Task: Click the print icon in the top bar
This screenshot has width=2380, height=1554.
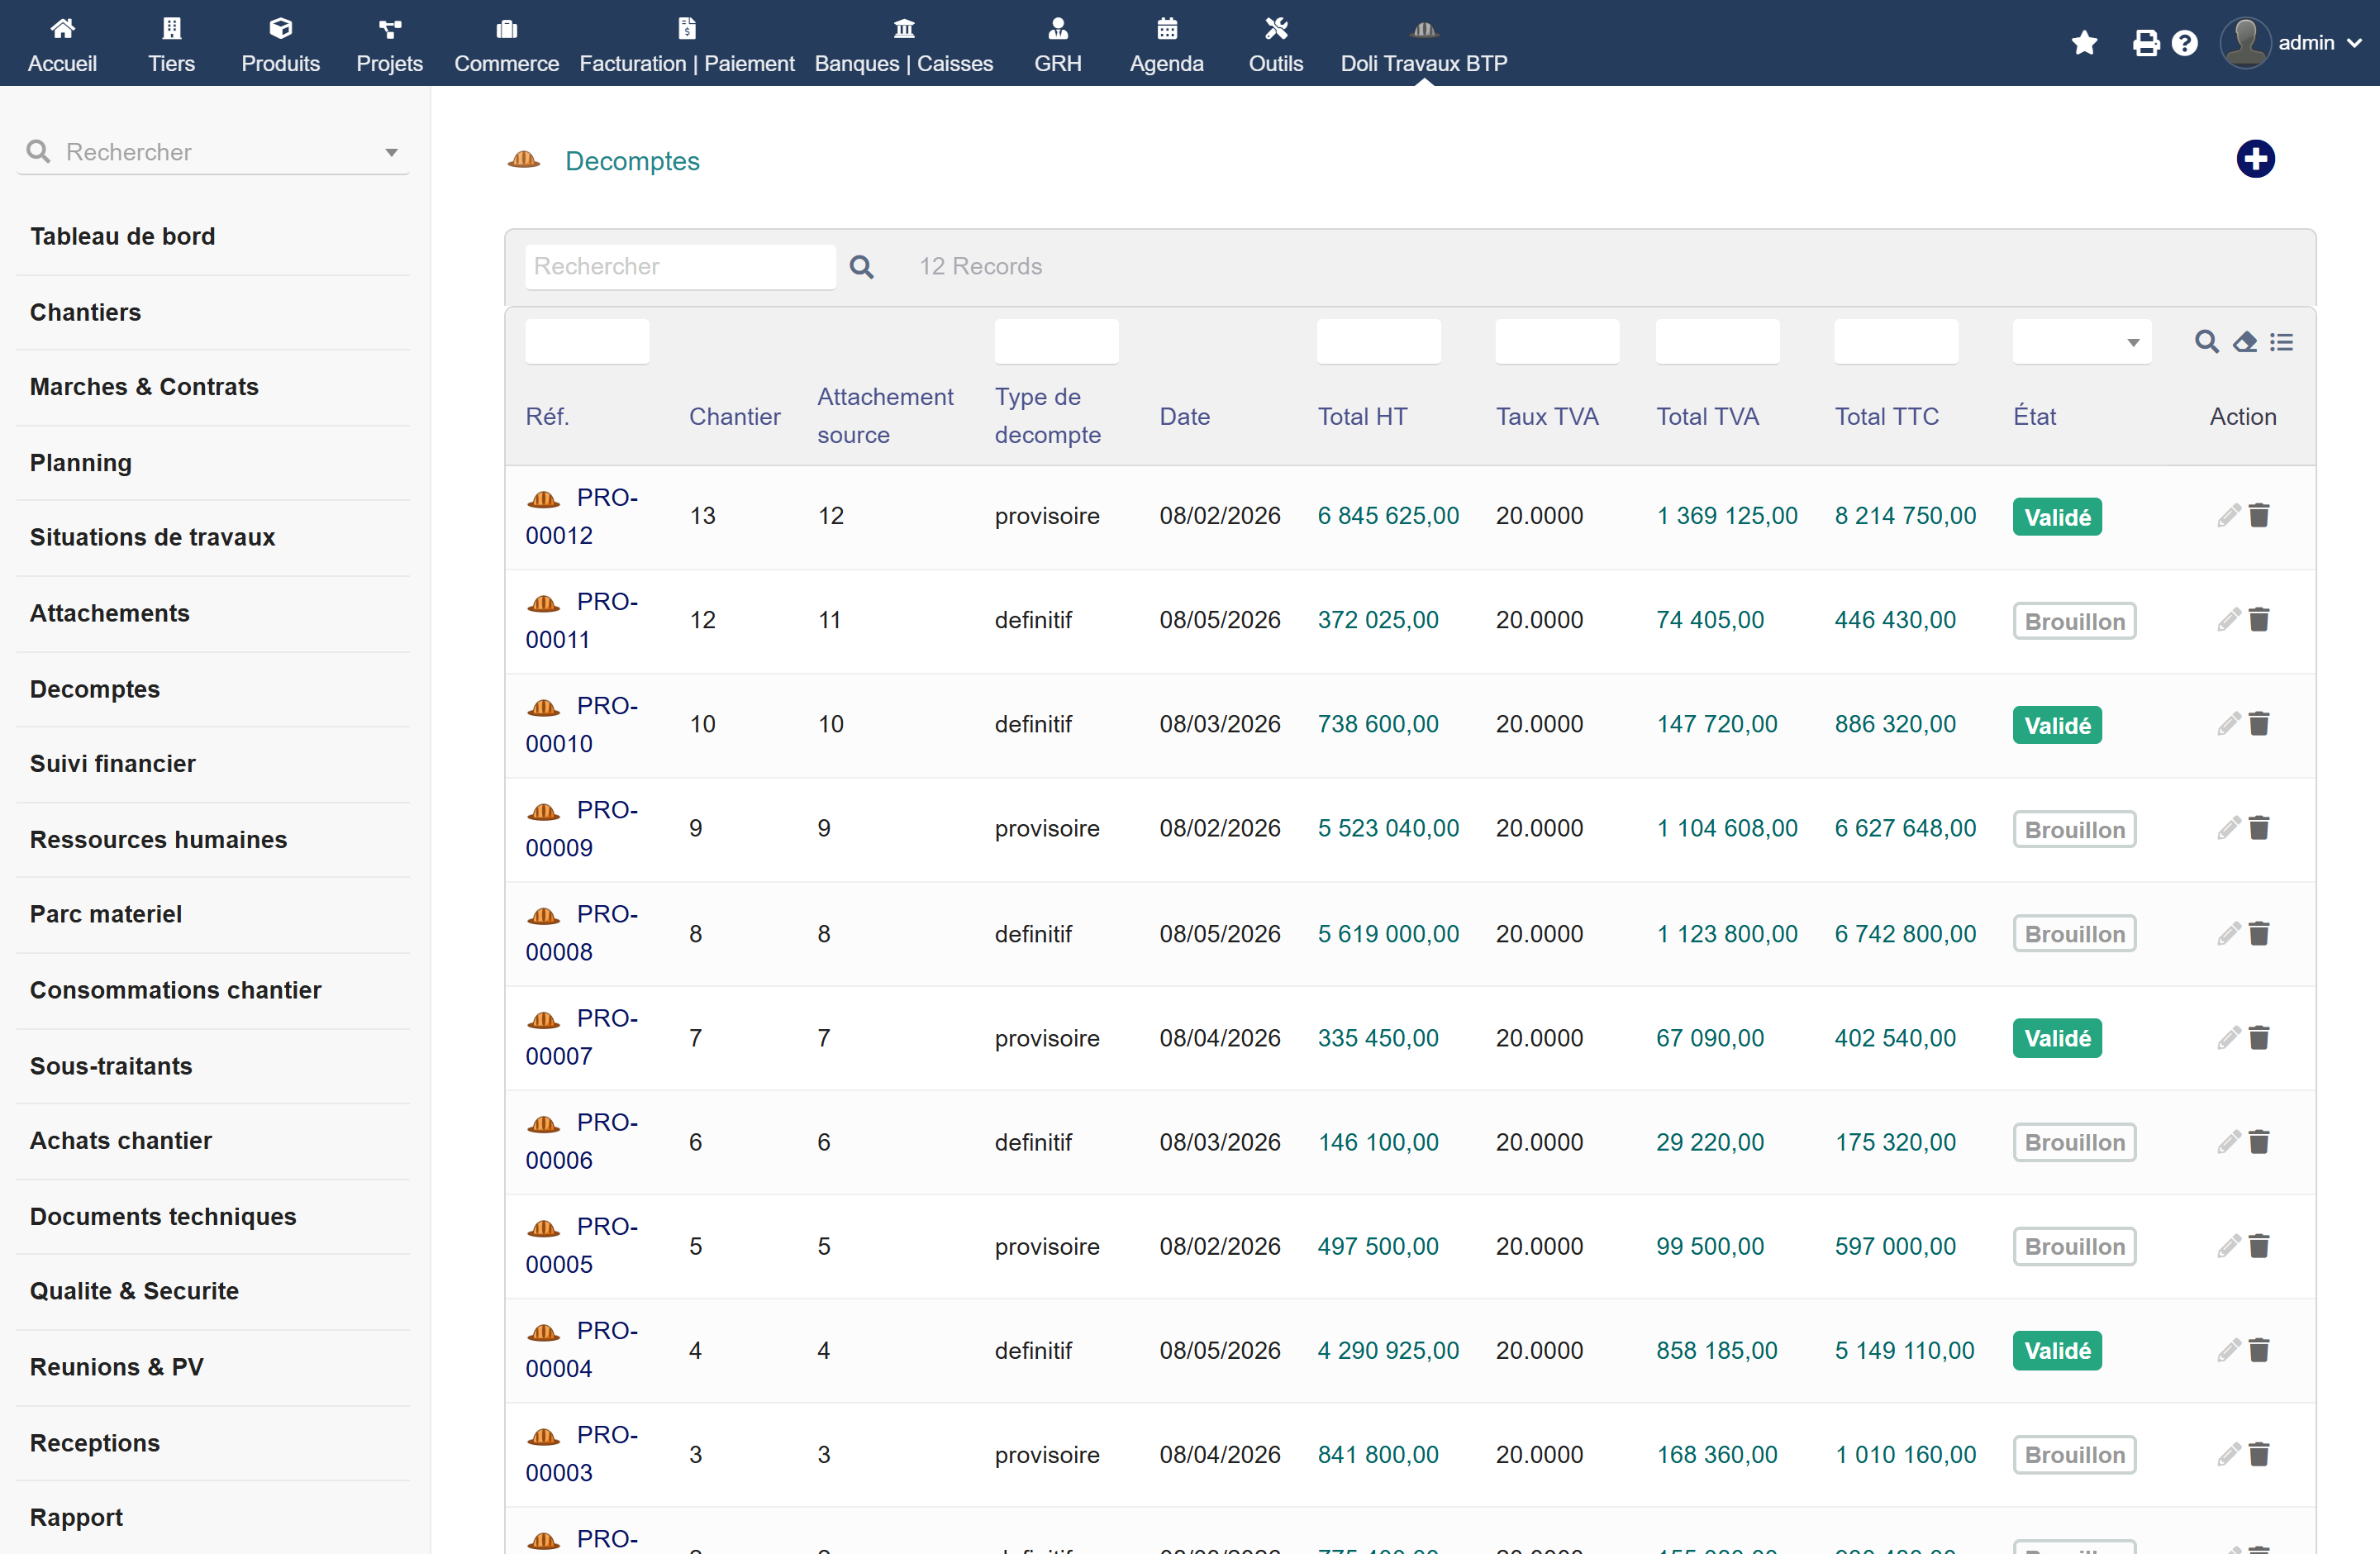Action: 2145,43
